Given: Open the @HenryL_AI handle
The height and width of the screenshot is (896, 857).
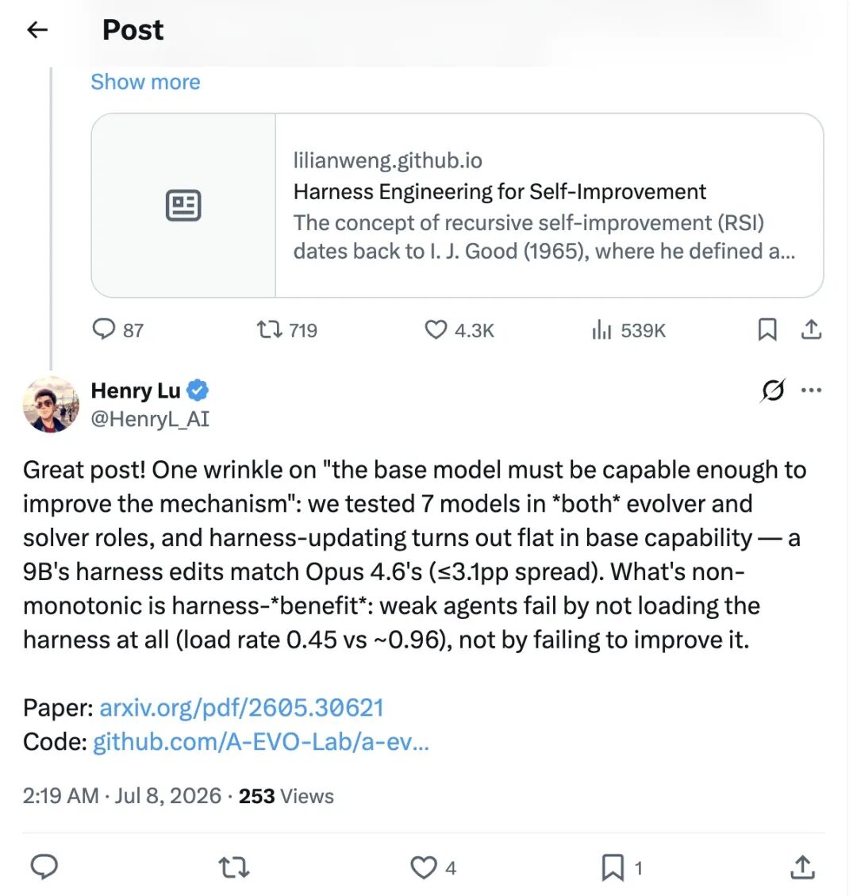Looking at the screenshot, I should pos(150,419).
